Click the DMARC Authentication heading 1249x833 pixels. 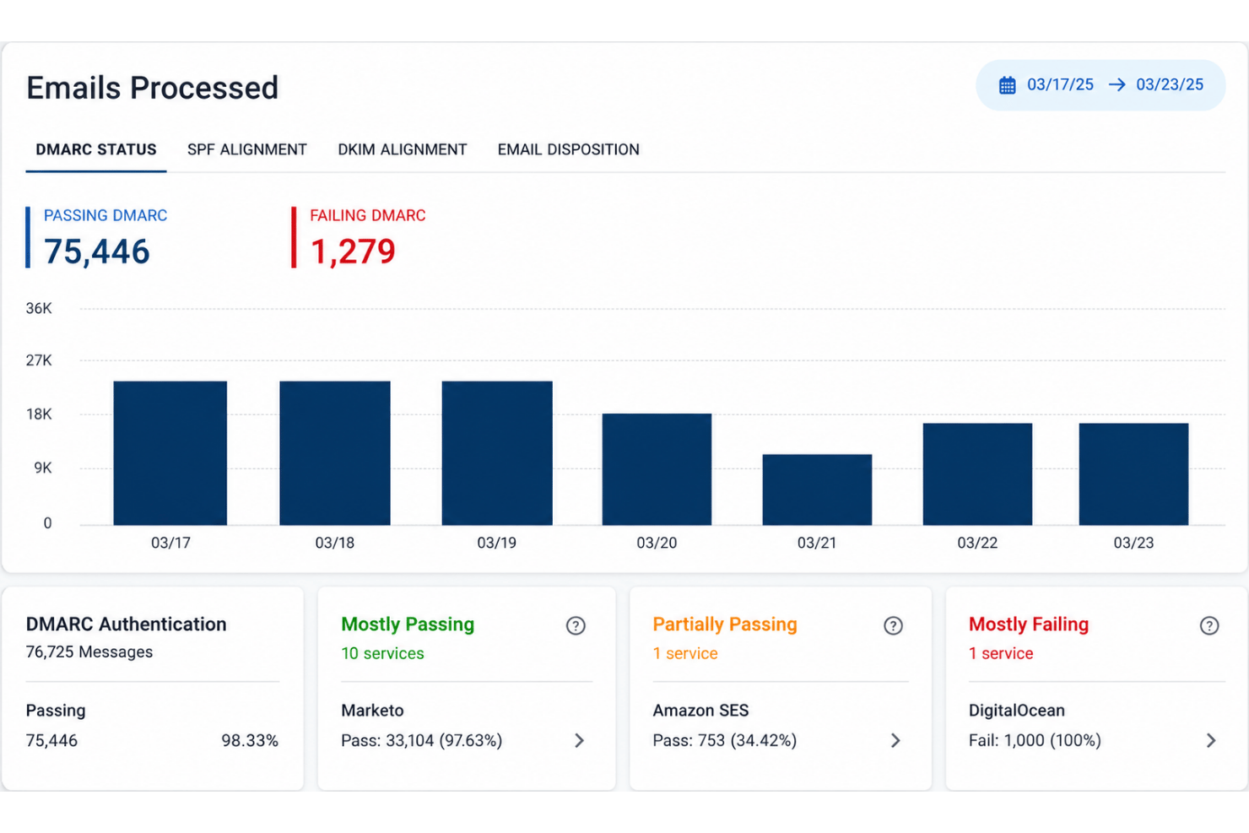coord(127,625)
